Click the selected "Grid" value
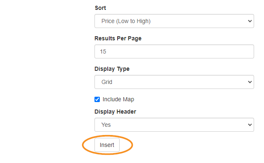 pyautogui.click(x=107, y=82)
